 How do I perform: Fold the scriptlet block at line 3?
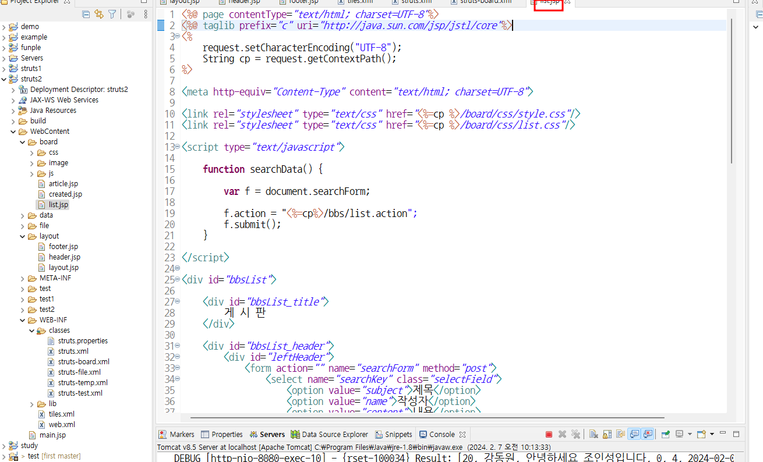click(x=178, y=37)
